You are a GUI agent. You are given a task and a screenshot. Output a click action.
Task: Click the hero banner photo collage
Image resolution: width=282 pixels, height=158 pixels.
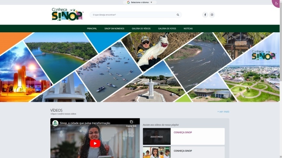(140, 67)
